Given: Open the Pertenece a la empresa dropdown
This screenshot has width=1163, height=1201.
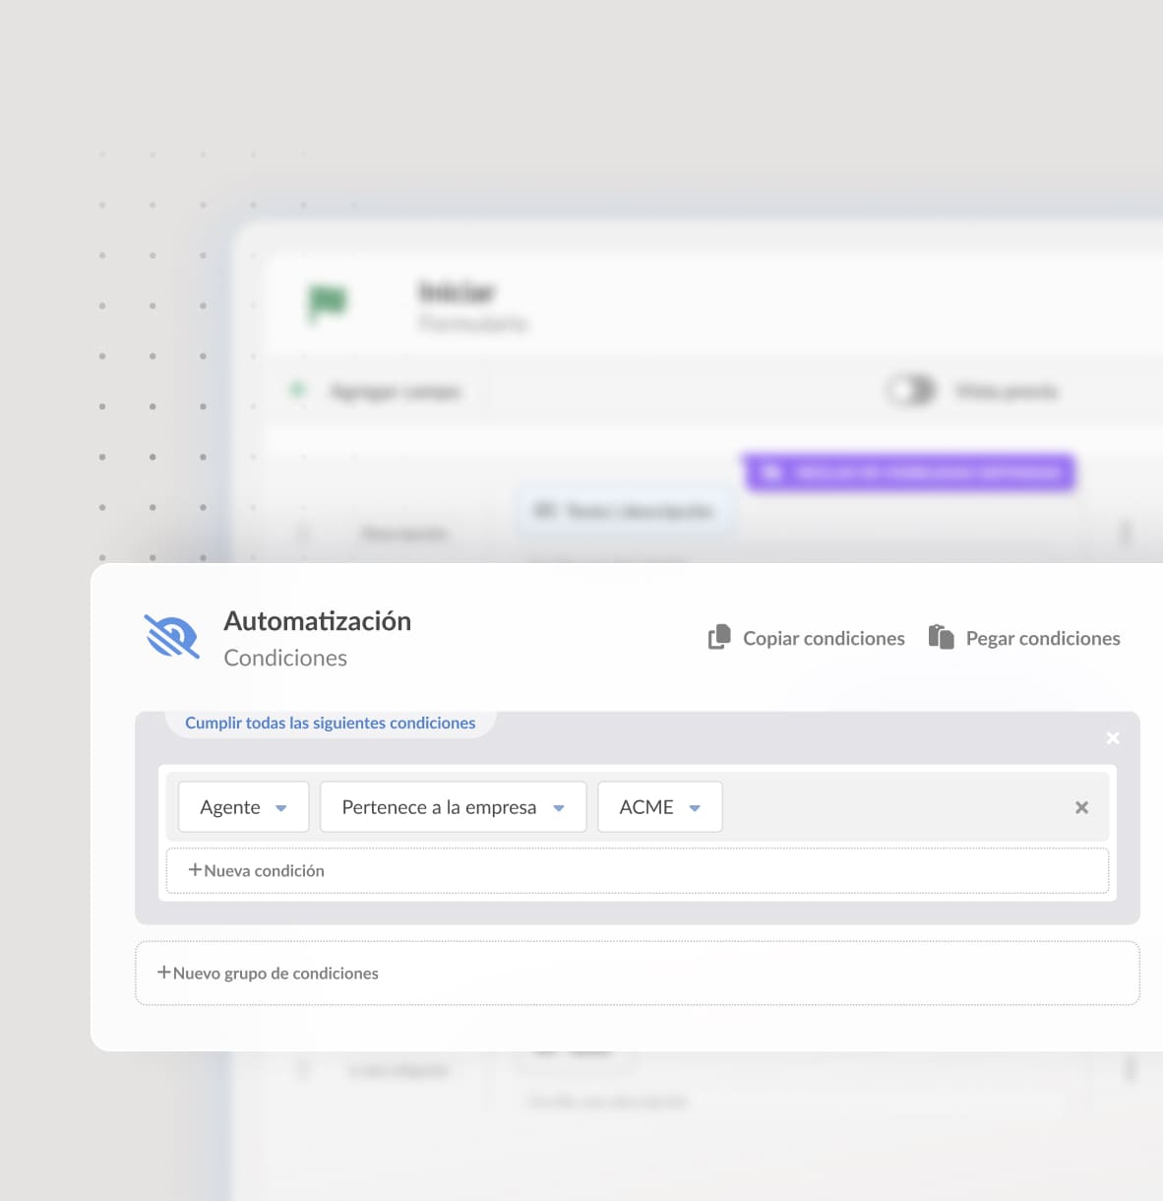Looking at the screenshot, I should (x=454, y=807).
